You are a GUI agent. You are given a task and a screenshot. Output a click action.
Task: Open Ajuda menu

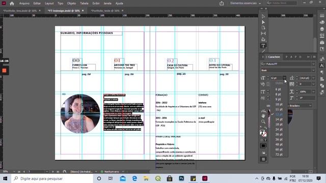click(119, 4)
